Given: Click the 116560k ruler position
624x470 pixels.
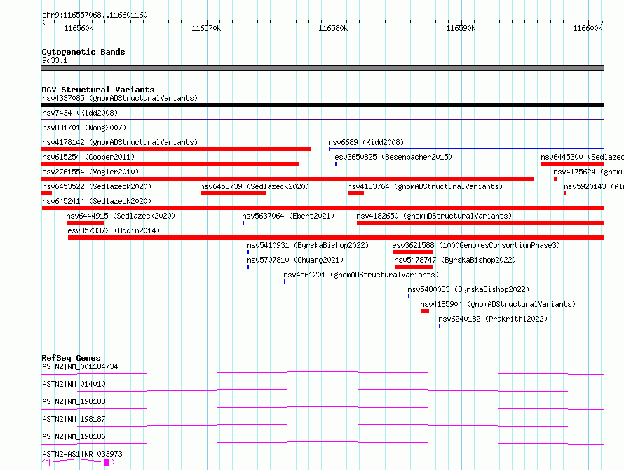Looking at the screenshot, I should pos(79,28).
